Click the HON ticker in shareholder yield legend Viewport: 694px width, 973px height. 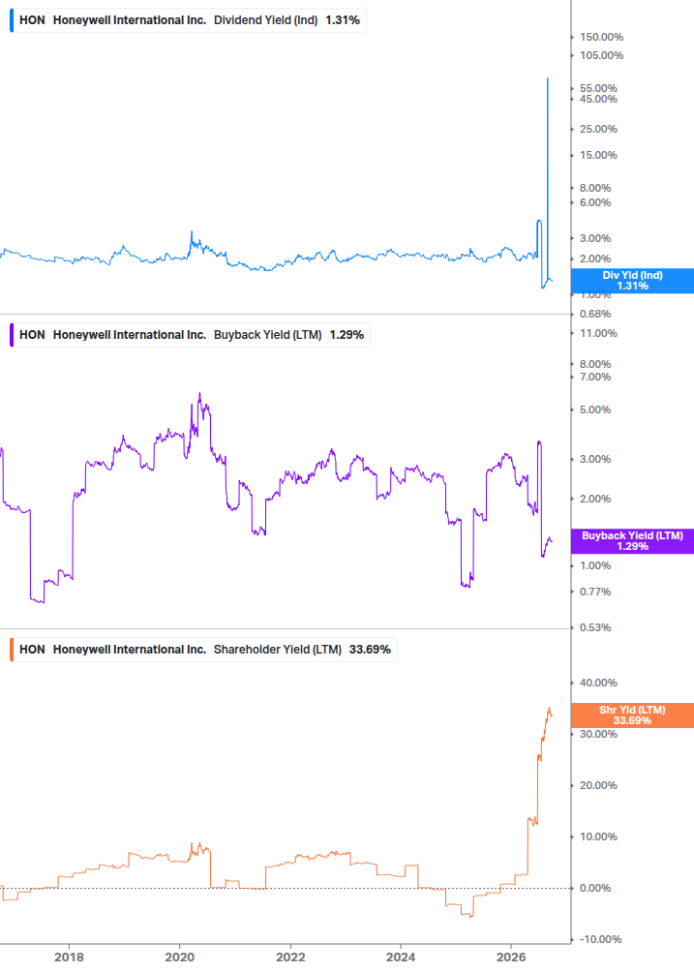pos(32,649)
